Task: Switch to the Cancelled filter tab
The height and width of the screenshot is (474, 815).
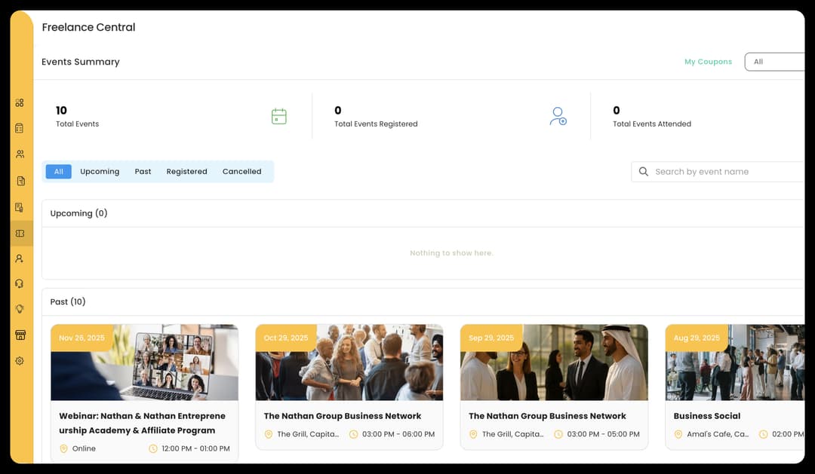Action: point(241,172)
